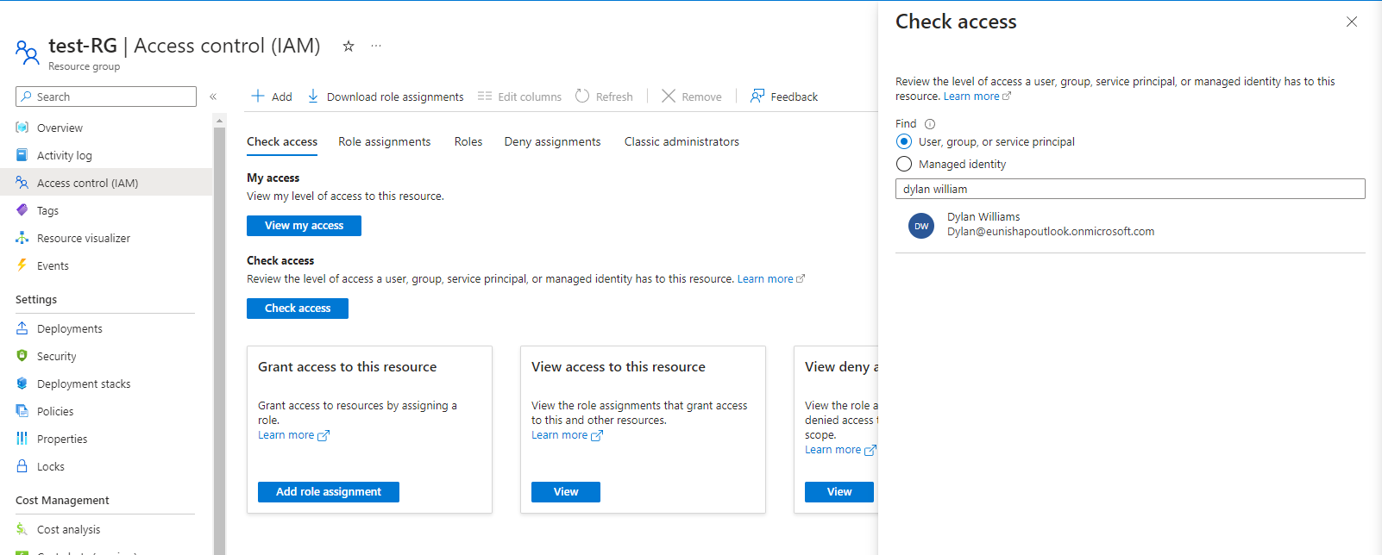This screenshot has width=1382, height=555.
Task: Refresh the access control page
Action: point(604,97)
